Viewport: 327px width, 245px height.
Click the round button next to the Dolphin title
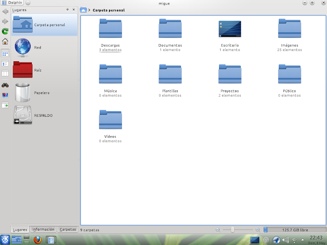28,3
